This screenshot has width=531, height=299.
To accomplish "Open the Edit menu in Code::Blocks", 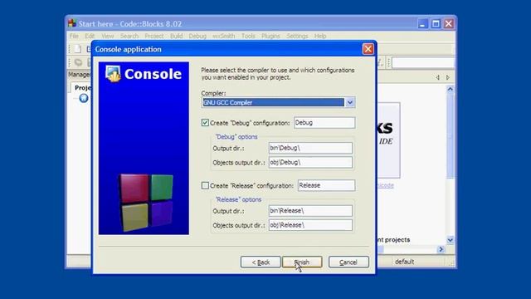I will (90, 36).
